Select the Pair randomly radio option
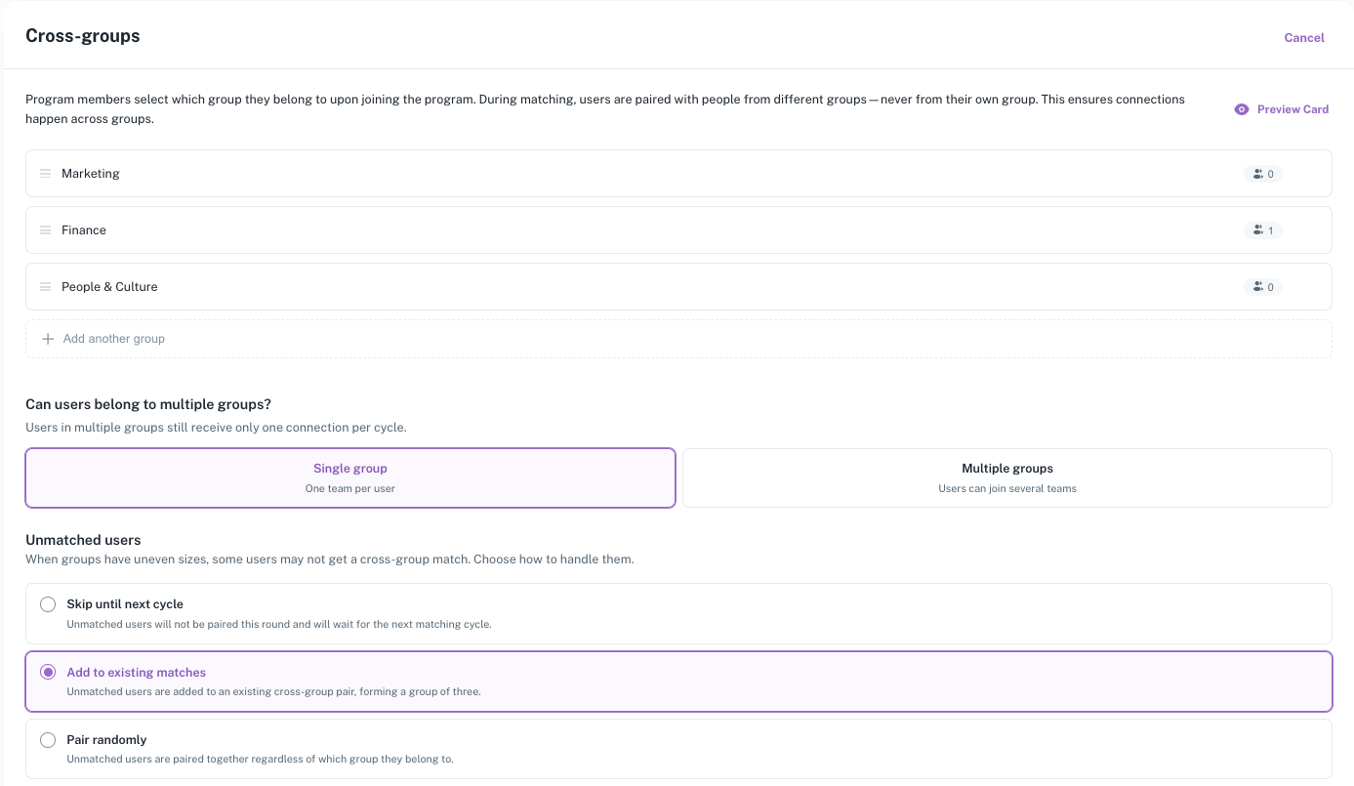 48,740
